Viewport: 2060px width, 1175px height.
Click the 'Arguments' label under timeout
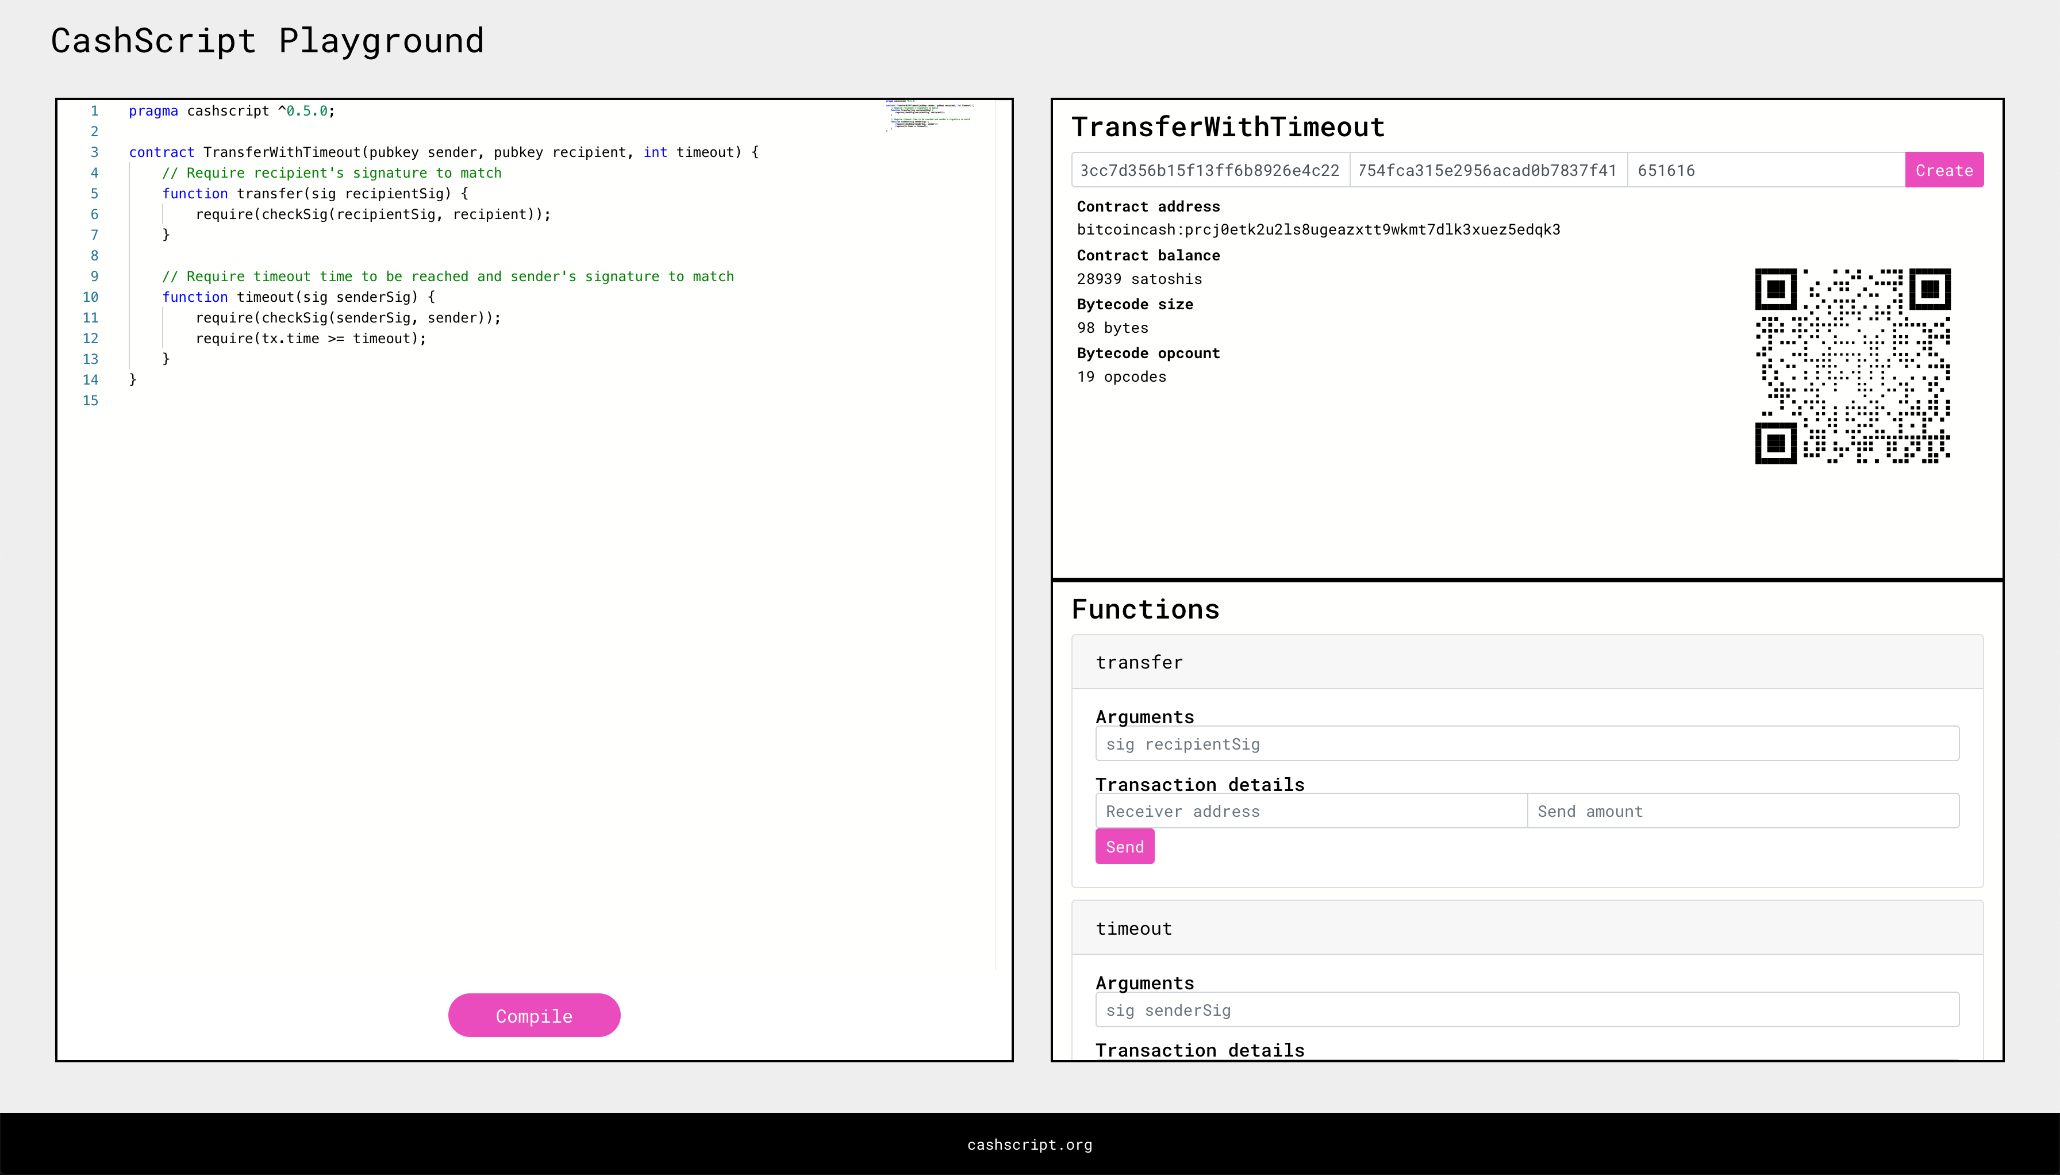[x=1144, y=983]
